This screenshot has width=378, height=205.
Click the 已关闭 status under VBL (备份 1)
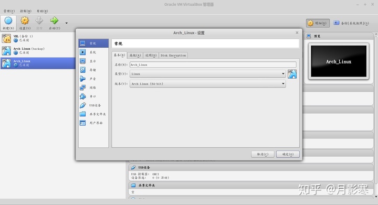24,40
